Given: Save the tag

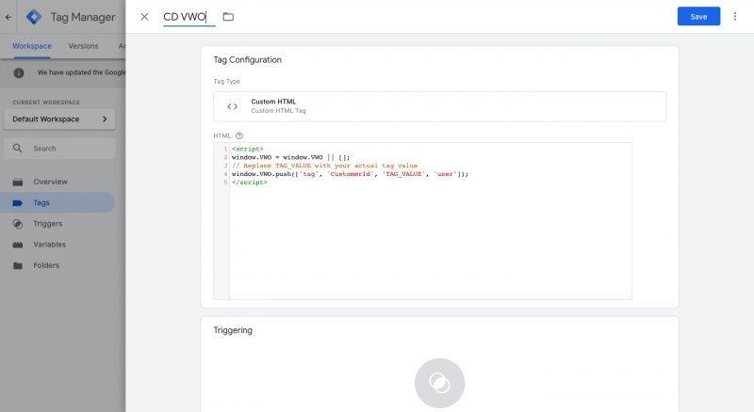Looking at the screenshot, I should click(698, 16).
